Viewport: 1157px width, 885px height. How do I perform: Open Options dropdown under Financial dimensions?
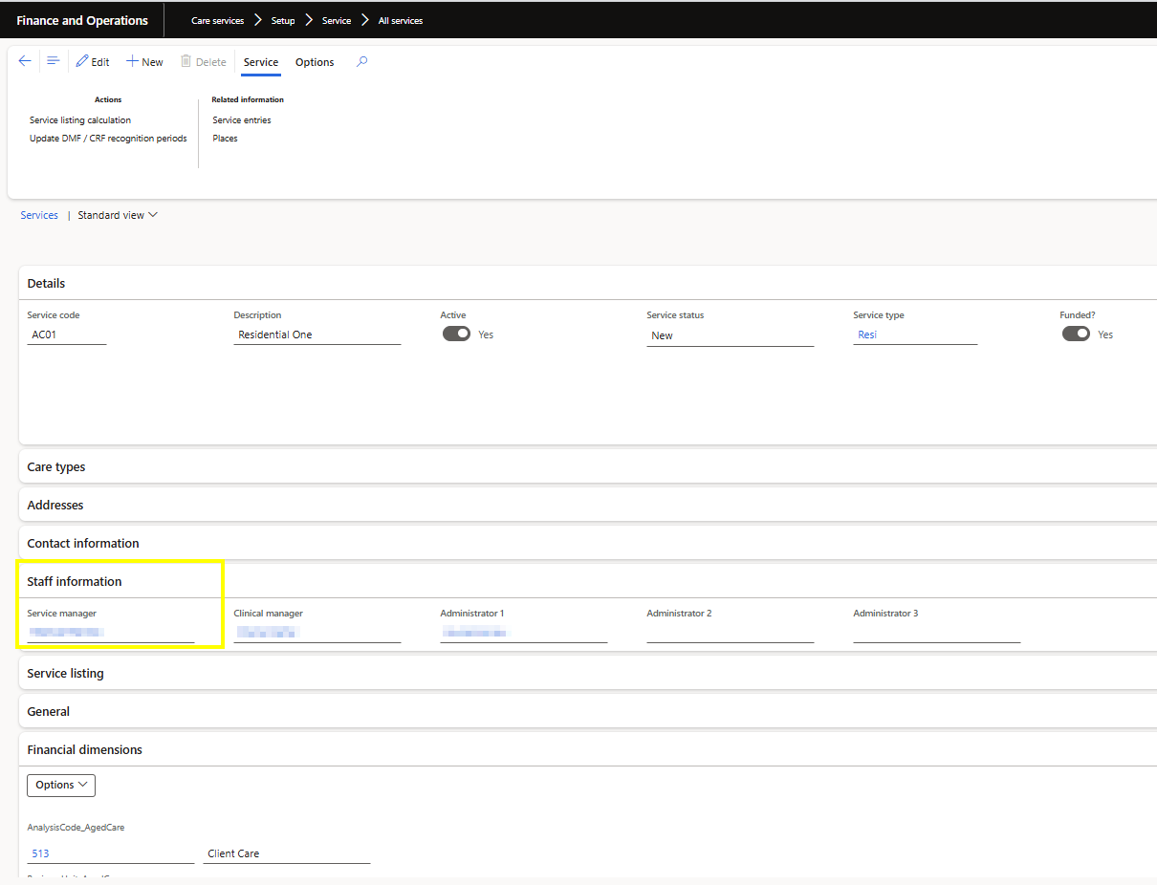click(61, 785)
